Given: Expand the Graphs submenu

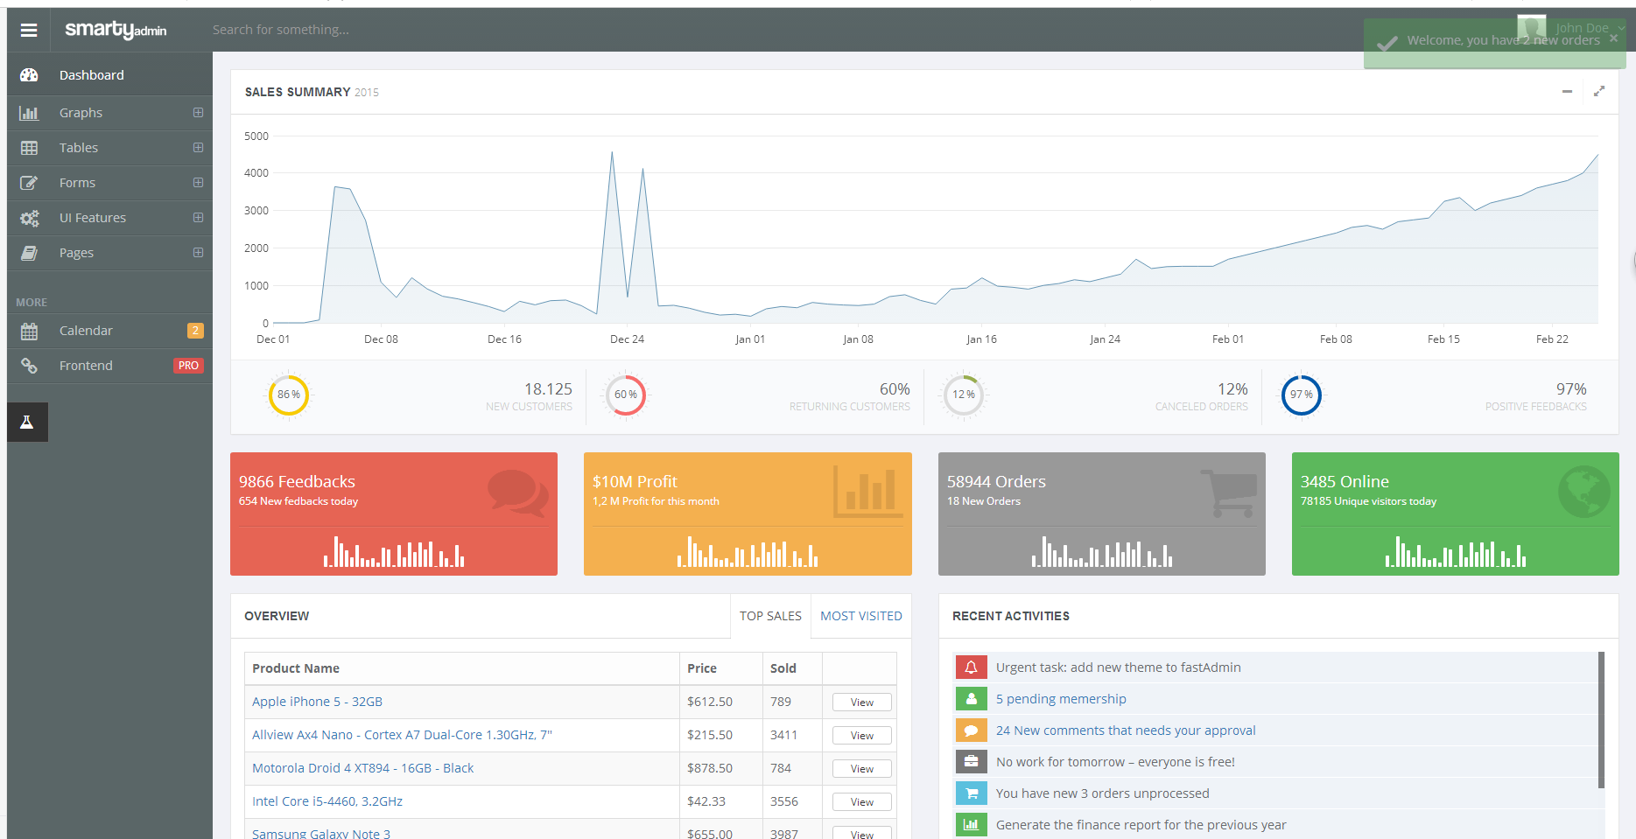Looking at the screenshot, I should [x=198, y=113].
